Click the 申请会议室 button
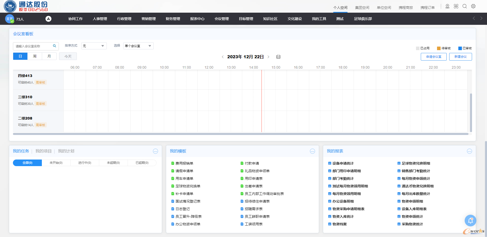The height and width of the screenshot is (237, 487). pyautogui.click(x=434, y=57)
